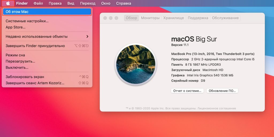
Task: Select 'Режим сна' menu item
Action: click(47, 55)
